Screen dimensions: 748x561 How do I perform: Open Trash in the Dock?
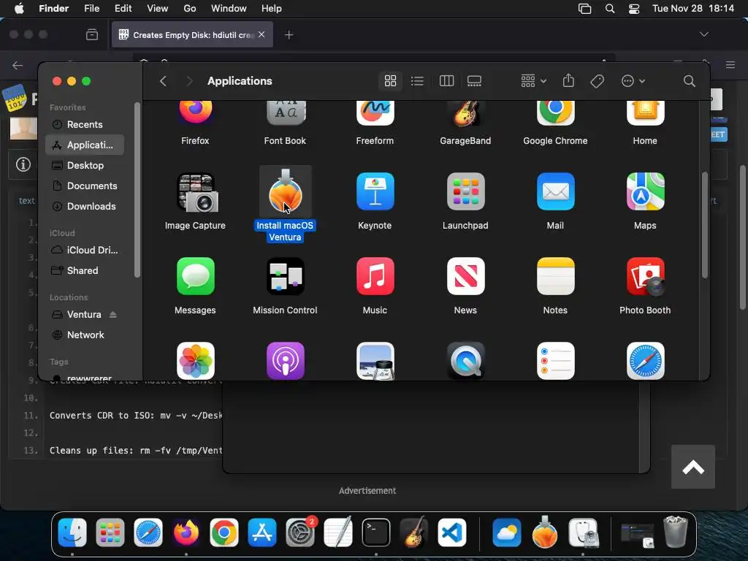pos(676,532)
